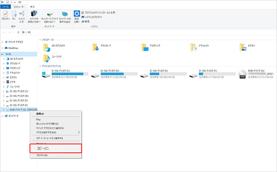
Task: Switch to the View (表示) ribbon tab
Action: (x=33, y=7)
